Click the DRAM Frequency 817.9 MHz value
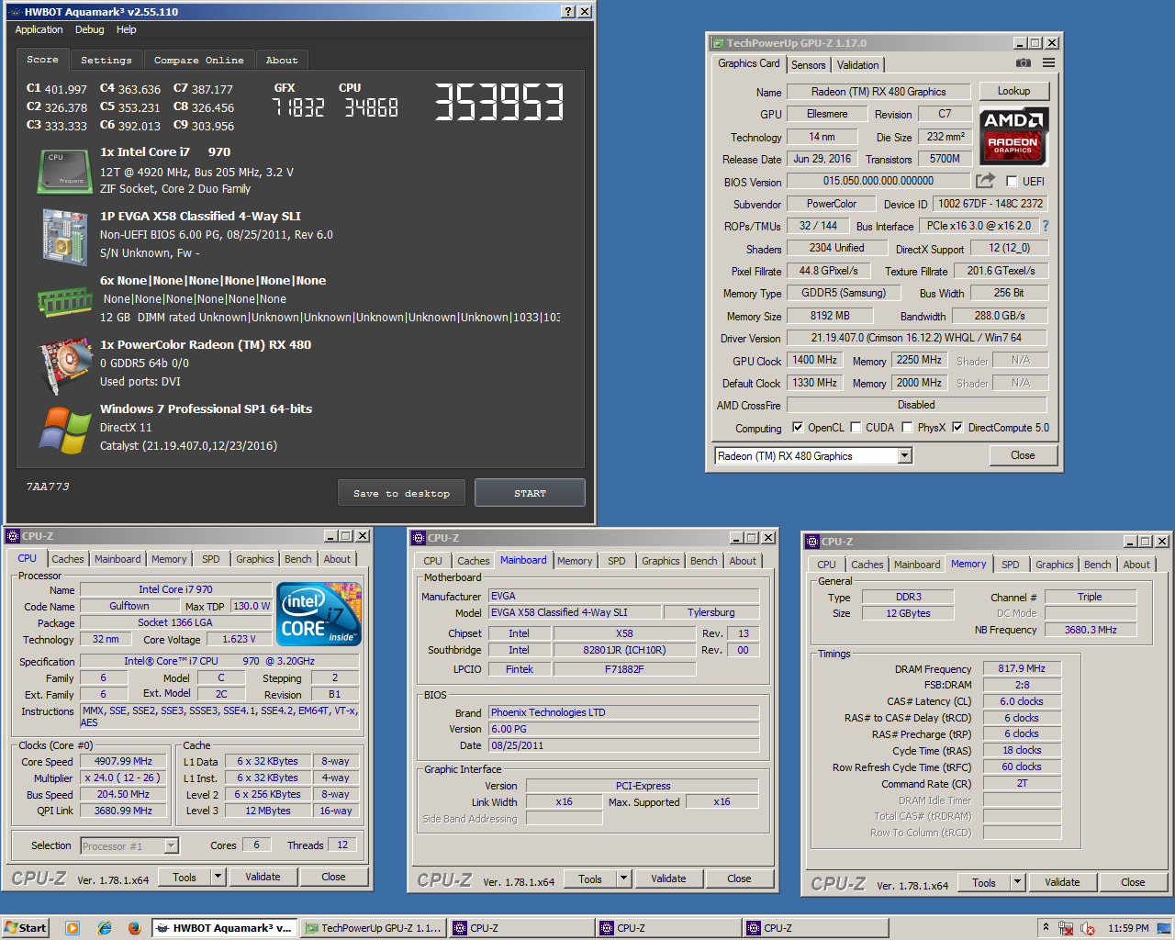This screenshot has width=1175, height=940. [1022, 668]
